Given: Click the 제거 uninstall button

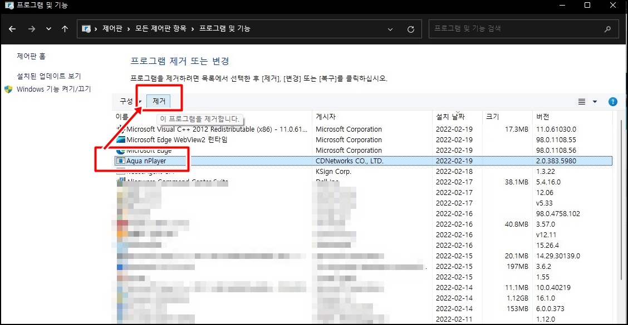Looking at the screenshot, I should [159, 101].
